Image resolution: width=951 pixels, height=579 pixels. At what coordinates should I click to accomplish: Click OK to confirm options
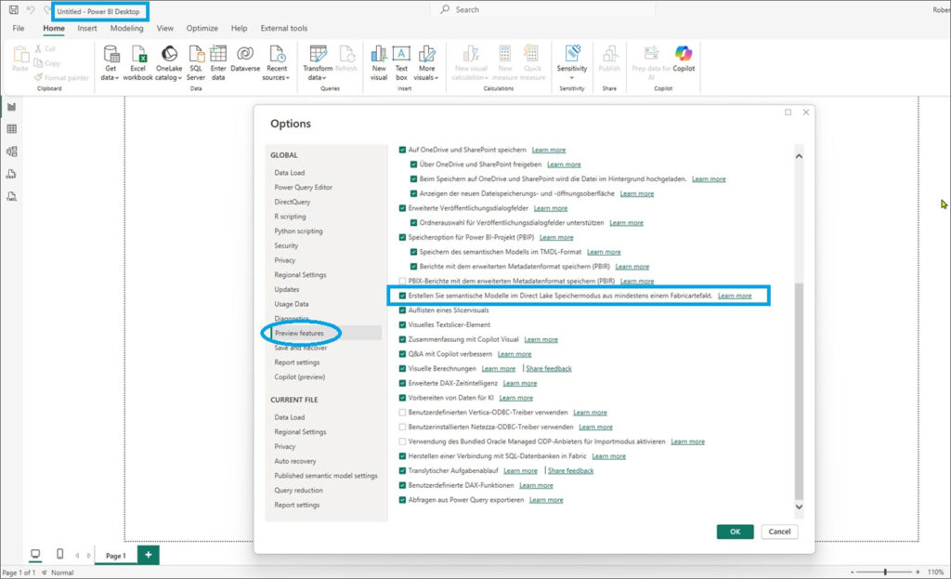pyautogui.click(x=735, y=532)
